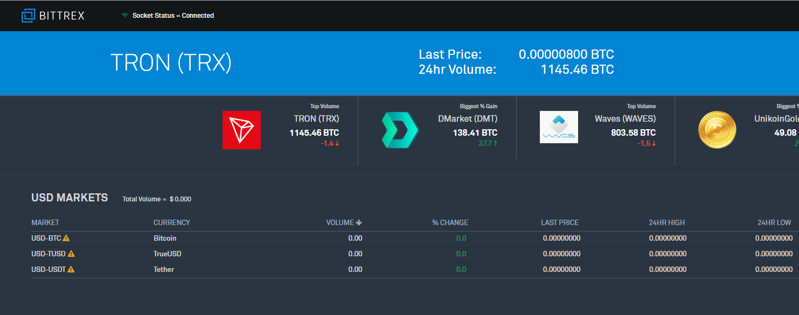Click the green socket status wifi icon
799x315 pixels.
coord(125,16)
